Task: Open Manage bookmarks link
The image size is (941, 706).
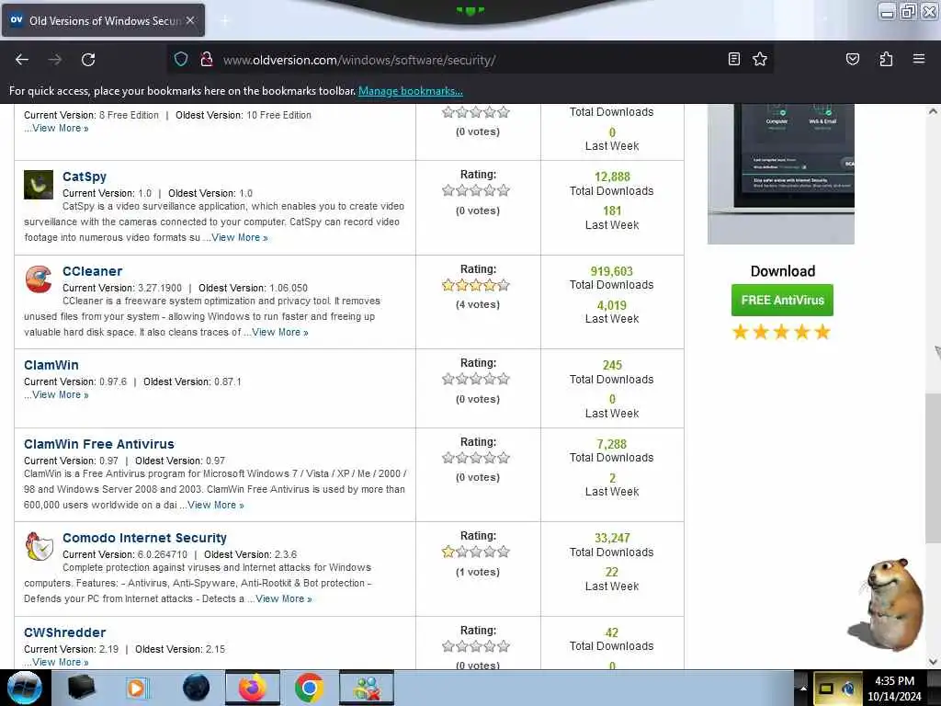Action: [x=411, y=91]
